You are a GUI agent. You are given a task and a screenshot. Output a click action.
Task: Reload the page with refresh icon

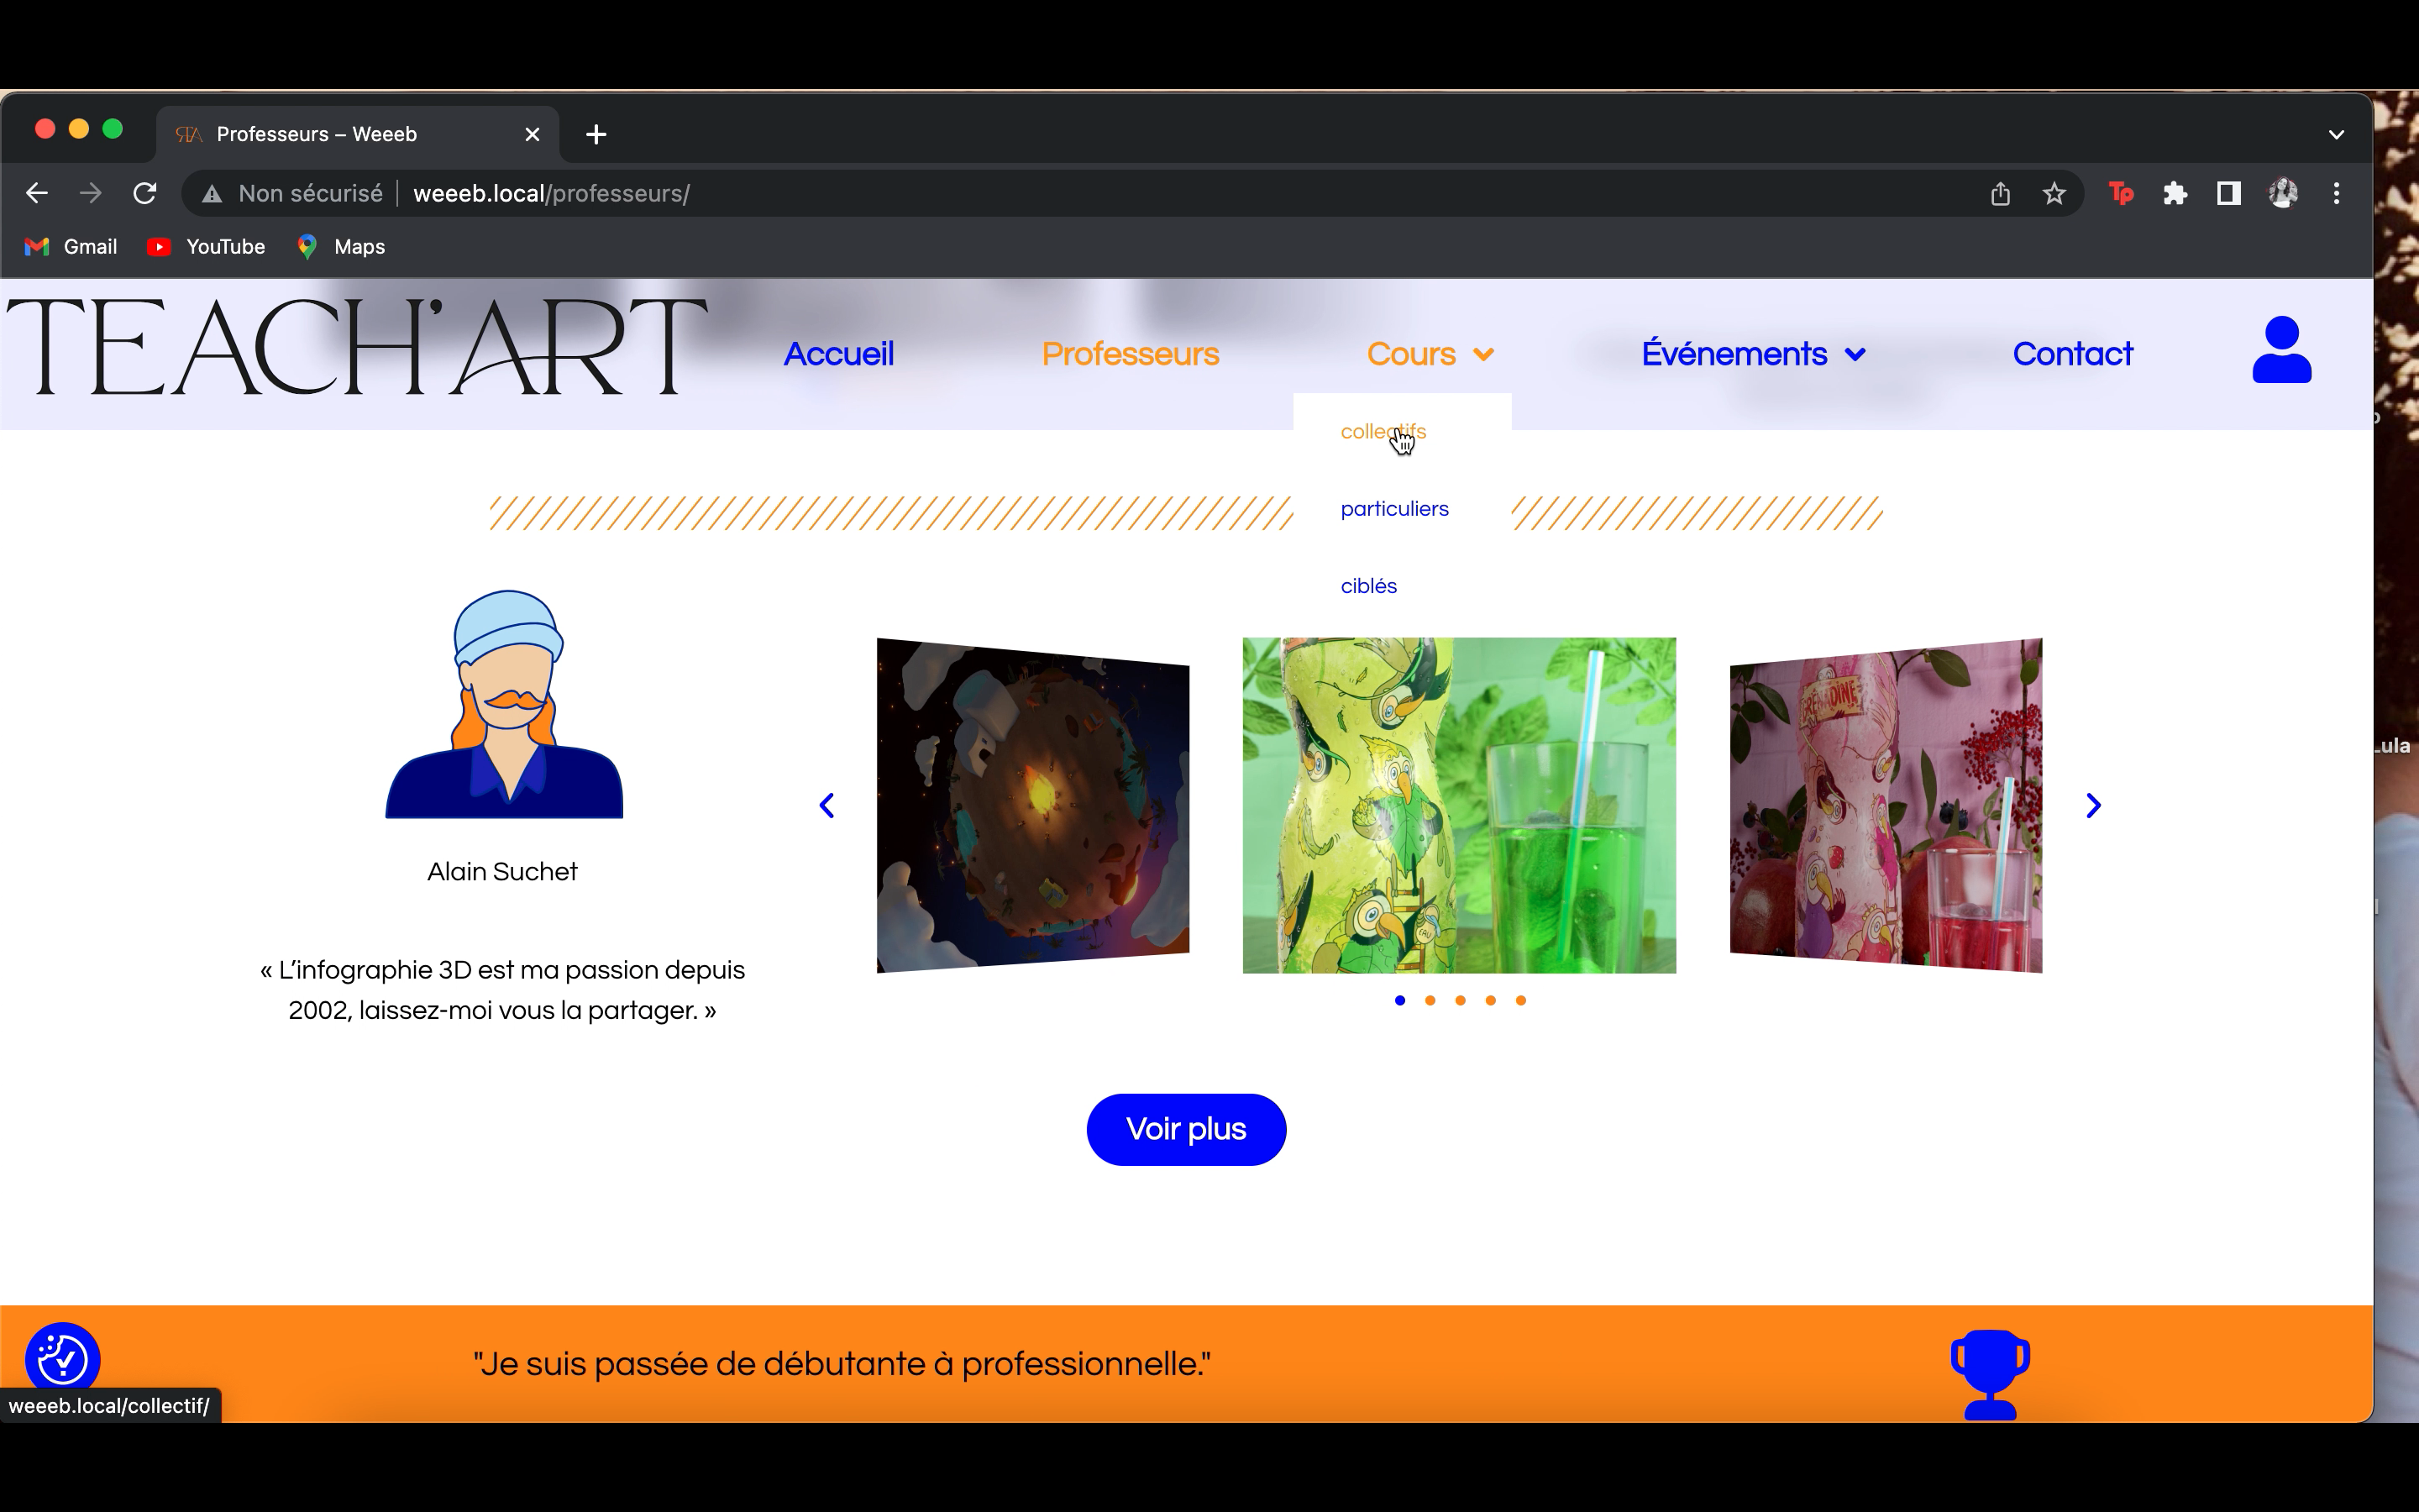pos(145,194)
